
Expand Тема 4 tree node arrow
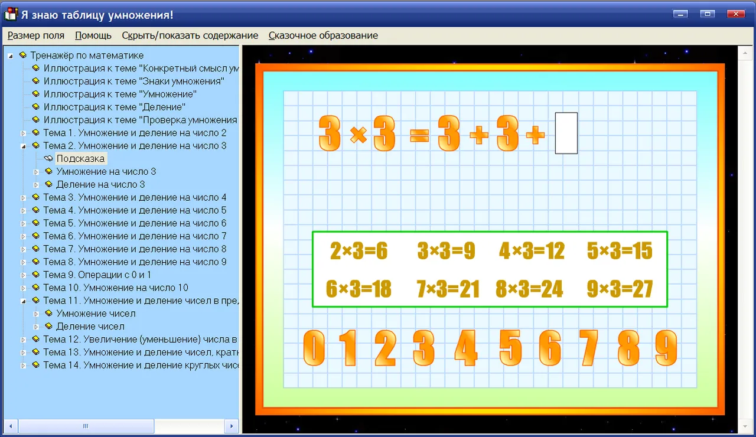click(x=24, y=211)
